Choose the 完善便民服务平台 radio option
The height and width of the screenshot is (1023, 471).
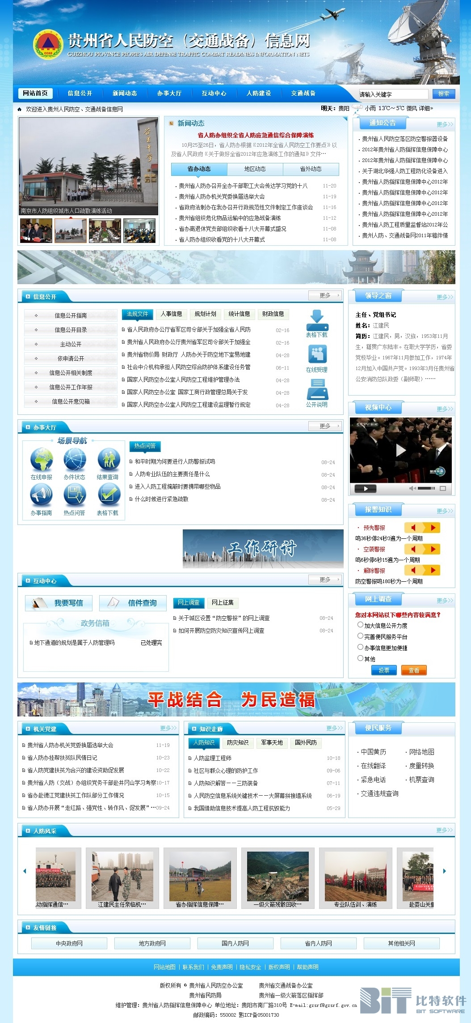(360, 636)
